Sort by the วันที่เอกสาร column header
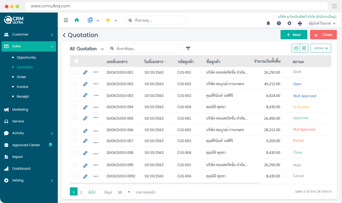The image size is (342, 203). [x=155, y=62]
